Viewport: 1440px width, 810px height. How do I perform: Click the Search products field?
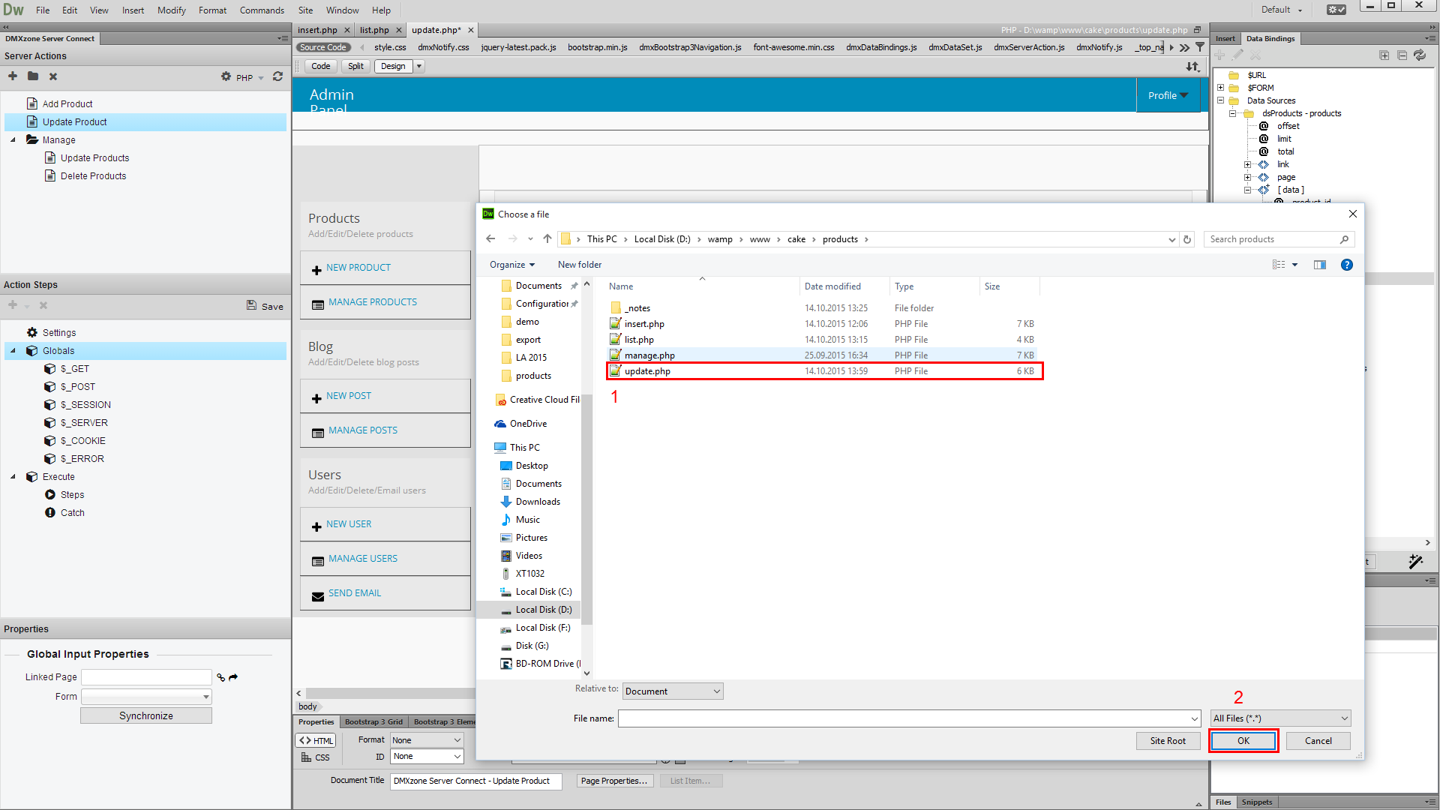pyautogui.click(x=1279, y=239)
